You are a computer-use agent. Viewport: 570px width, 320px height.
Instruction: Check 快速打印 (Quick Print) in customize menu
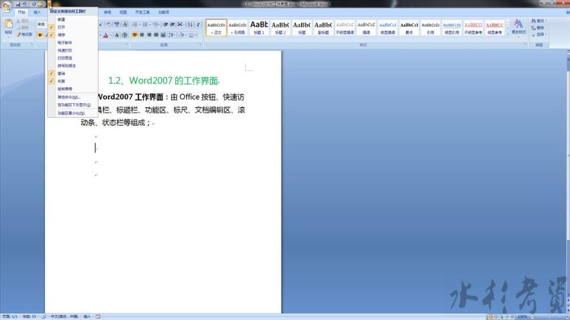point(72,50)
